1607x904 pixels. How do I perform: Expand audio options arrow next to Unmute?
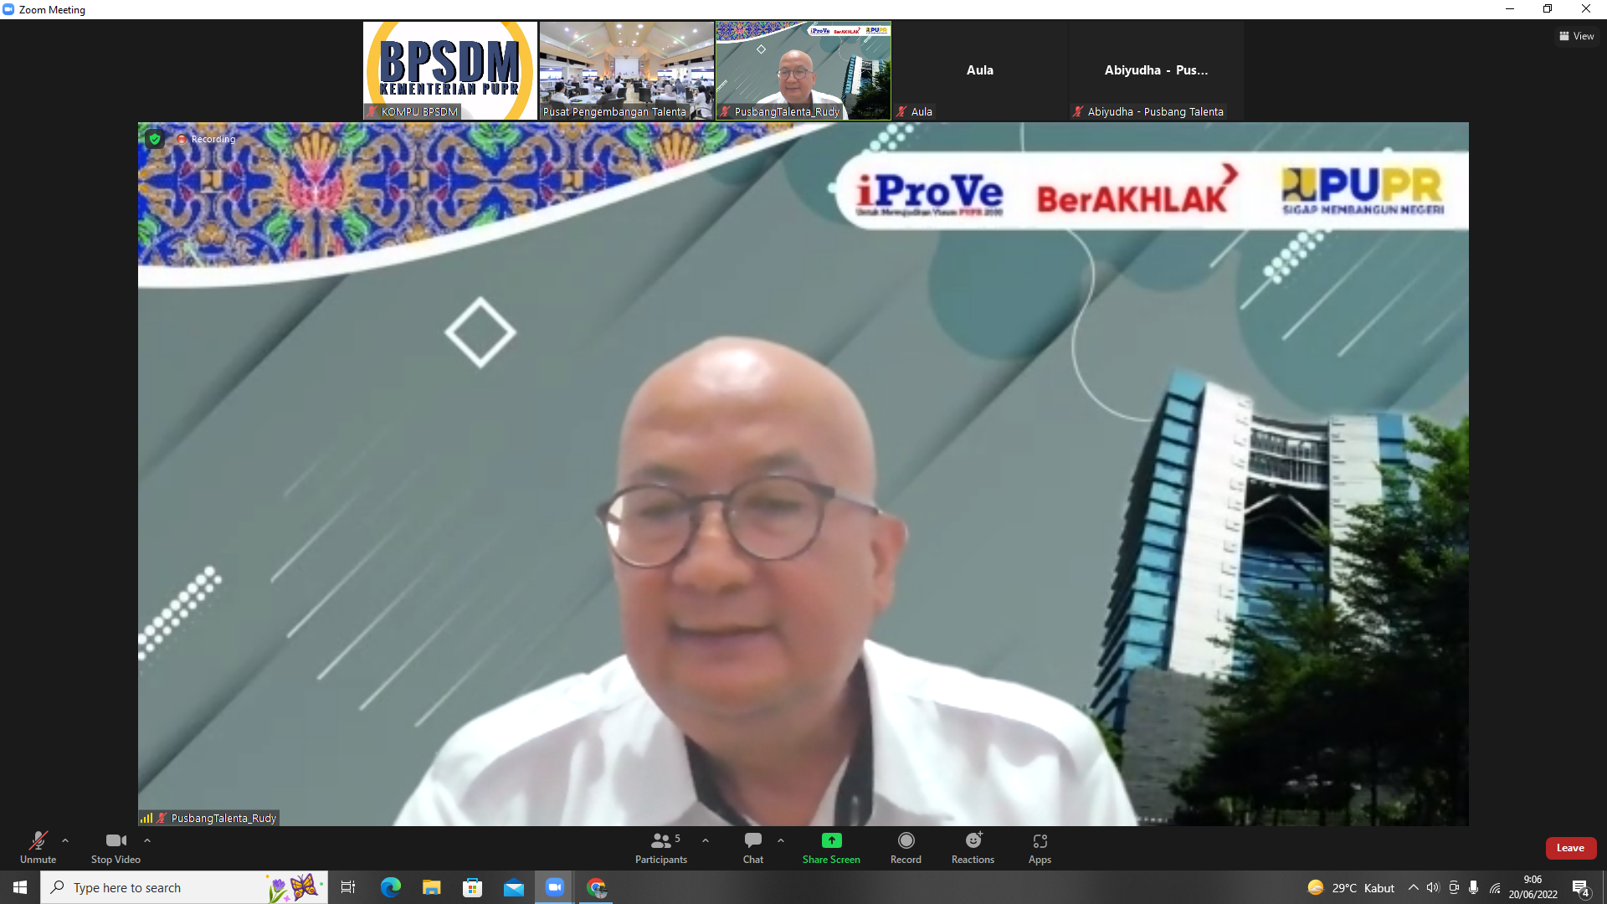coord(65,840)
